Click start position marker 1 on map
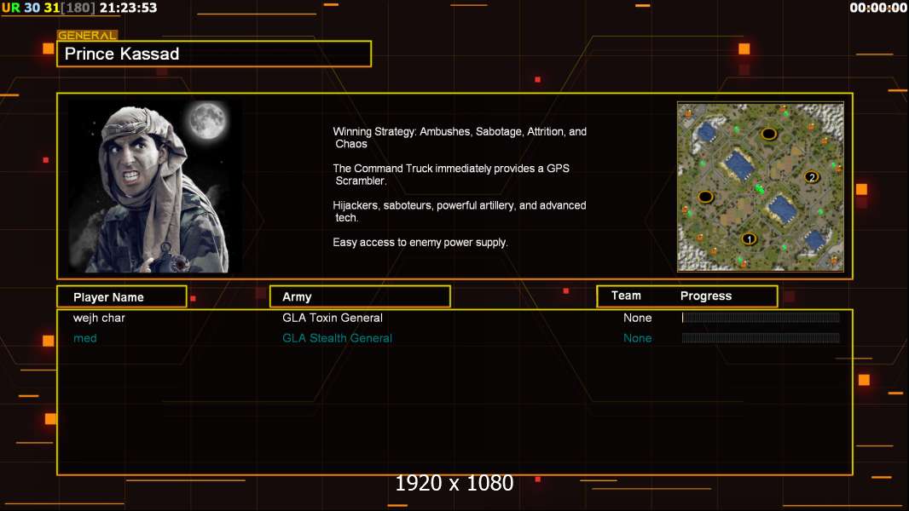Image resolution: width=909 pixels, height=511 pixels. click(x=749, y=238)
